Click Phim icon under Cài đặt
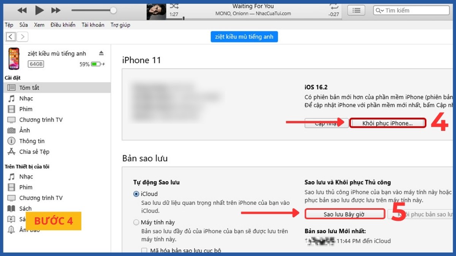Screen dimensions: 456x256 [x=12, y=109]
